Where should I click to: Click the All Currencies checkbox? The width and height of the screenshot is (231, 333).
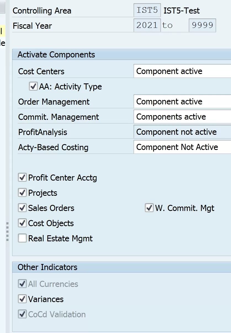point(22,284)
